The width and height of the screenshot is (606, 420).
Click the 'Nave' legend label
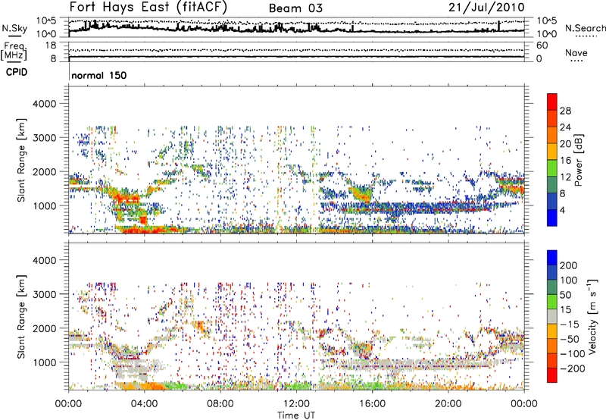576,53
